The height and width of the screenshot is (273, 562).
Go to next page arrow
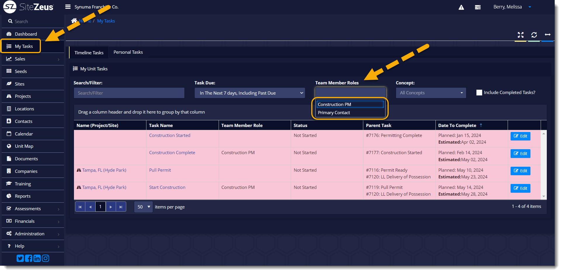[x=111, y=207]
